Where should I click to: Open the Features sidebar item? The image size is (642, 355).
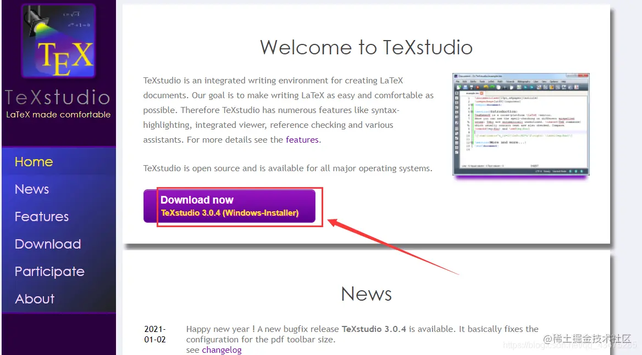pyautogui.click(x=42, y=217)
